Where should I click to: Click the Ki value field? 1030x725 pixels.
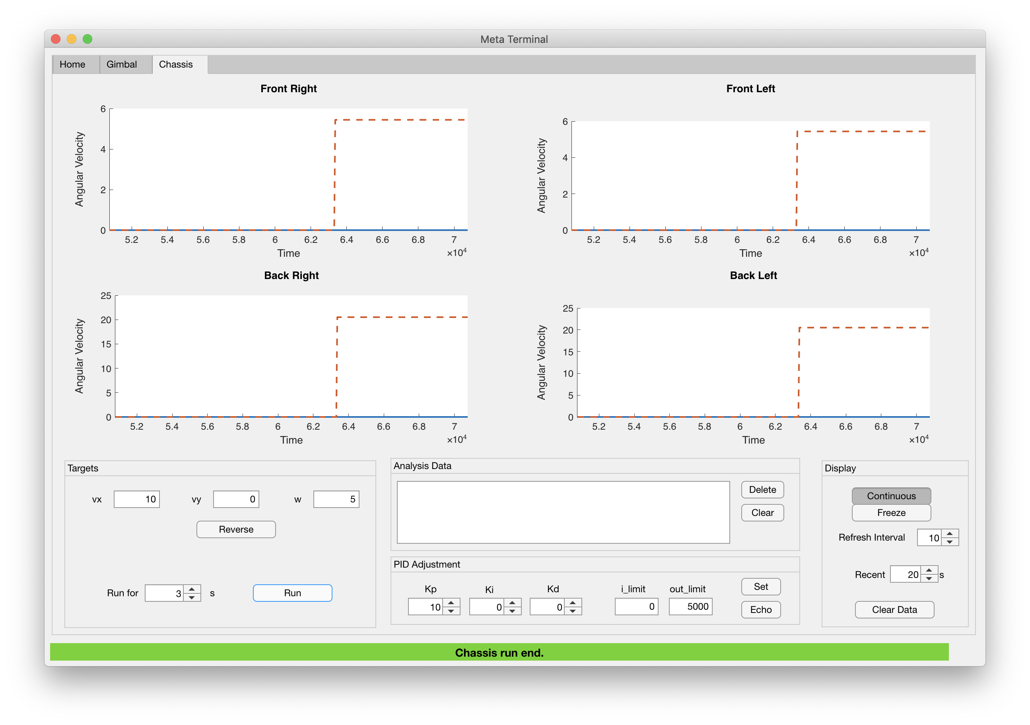pos(487,607)
